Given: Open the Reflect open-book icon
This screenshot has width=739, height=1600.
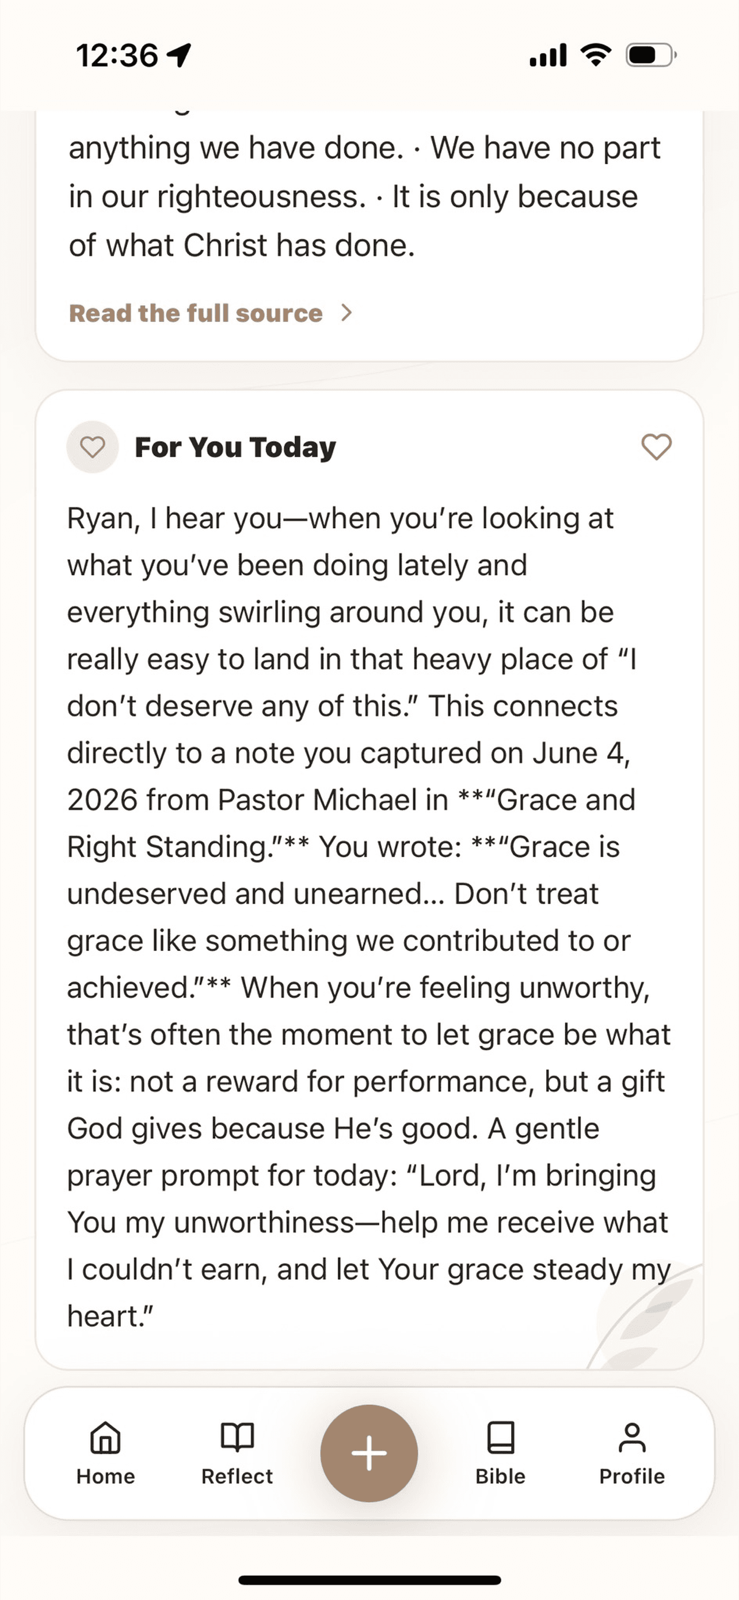Looking at the screenshot, I should [x=237, y=1436].
